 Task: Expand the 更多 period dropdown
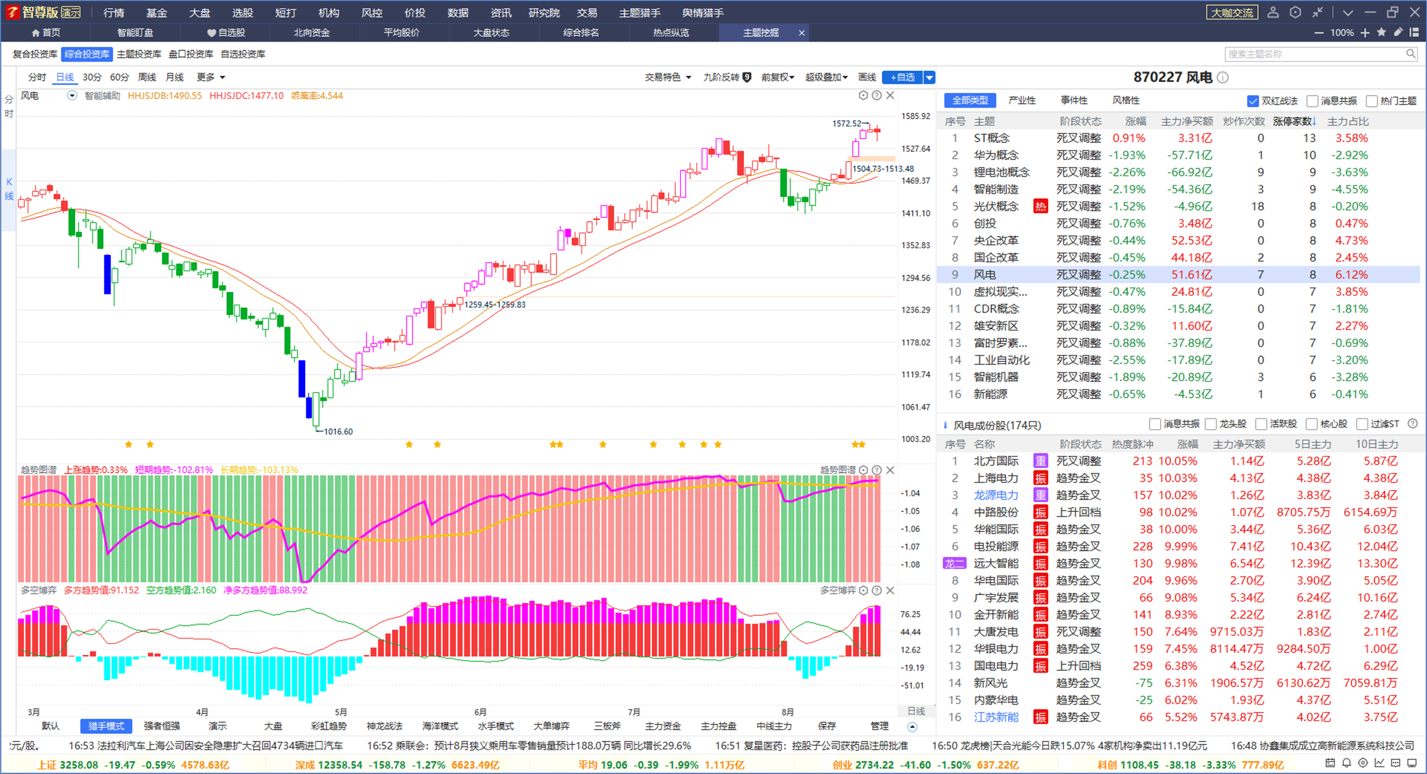210,77
